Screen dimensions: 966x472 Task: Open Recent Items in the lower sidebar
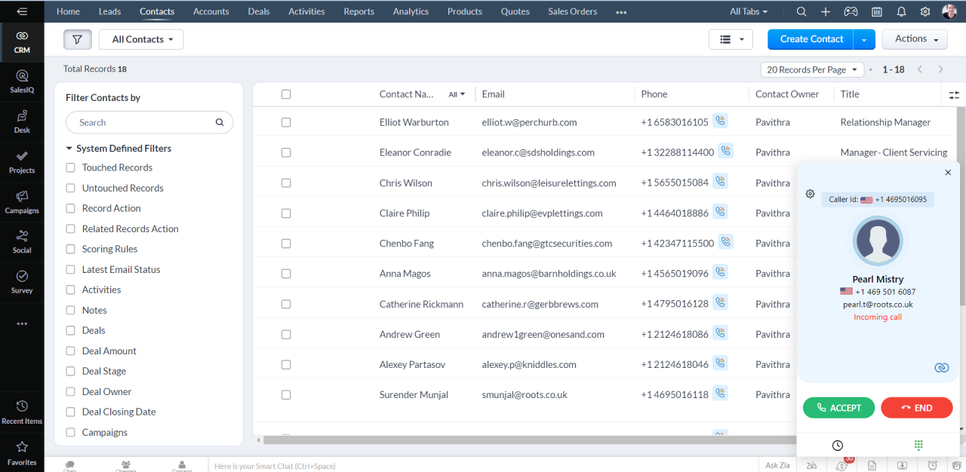(x=22, y=411)
